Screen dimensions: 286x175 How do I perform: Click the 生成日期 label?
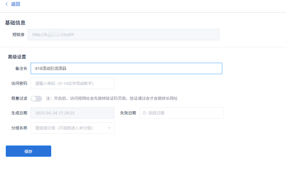19,113
